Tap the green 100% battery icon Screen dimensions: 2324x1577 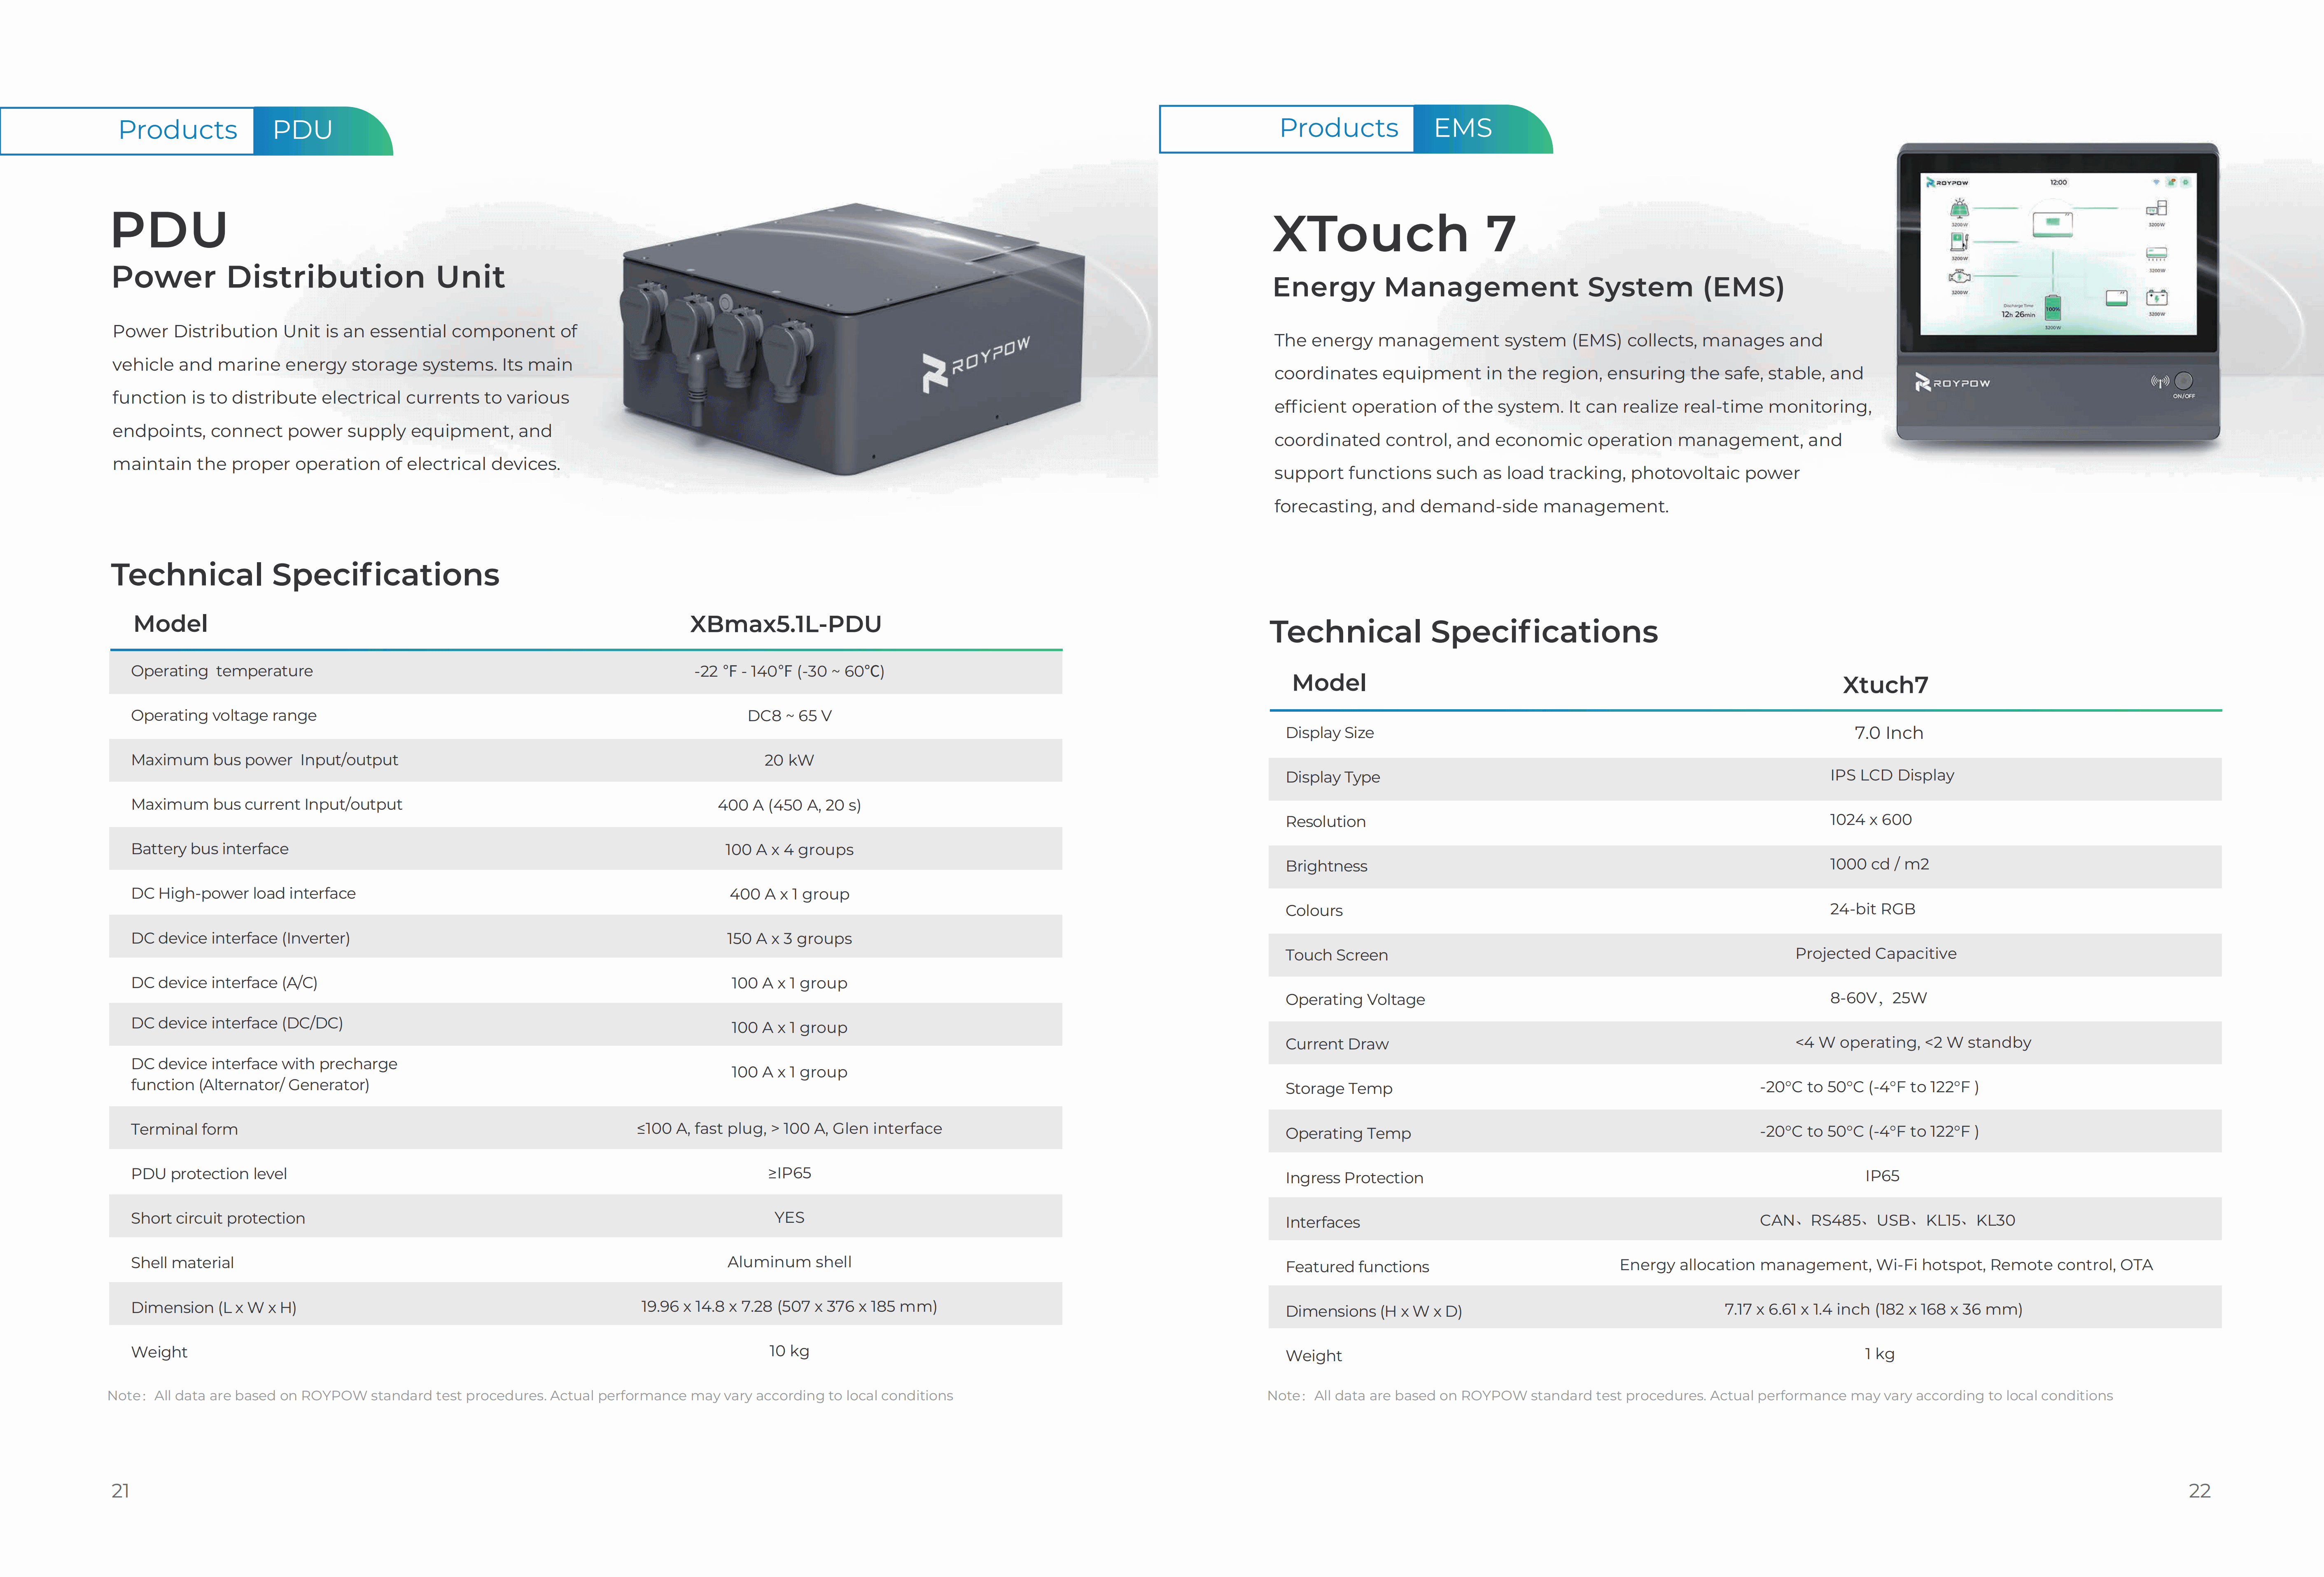tap(2053, 308)
